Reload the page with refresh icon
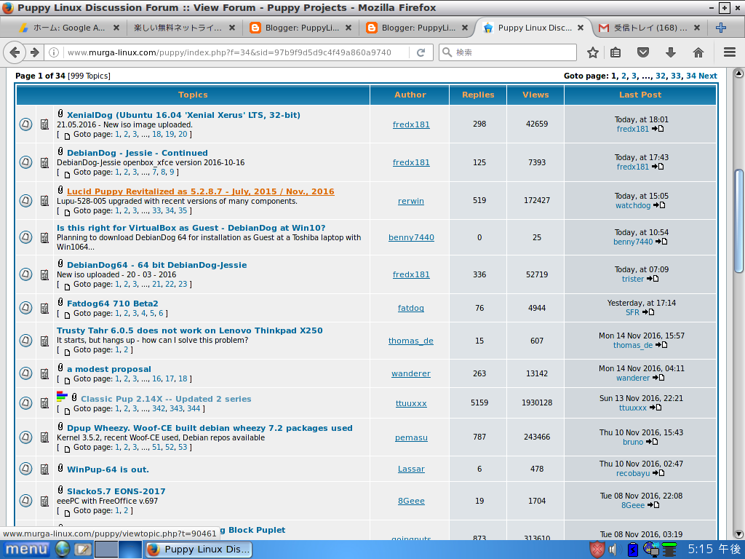Viewport: 745px width, 559px height. coord(421,52)
